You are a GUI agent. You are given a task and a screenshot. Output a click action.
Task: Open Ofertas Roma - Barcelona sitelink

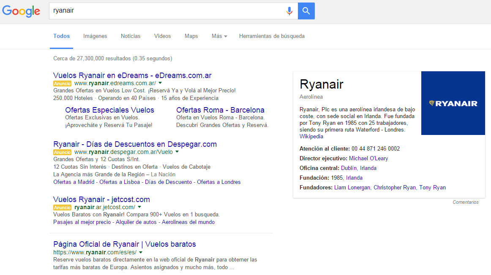220,110
